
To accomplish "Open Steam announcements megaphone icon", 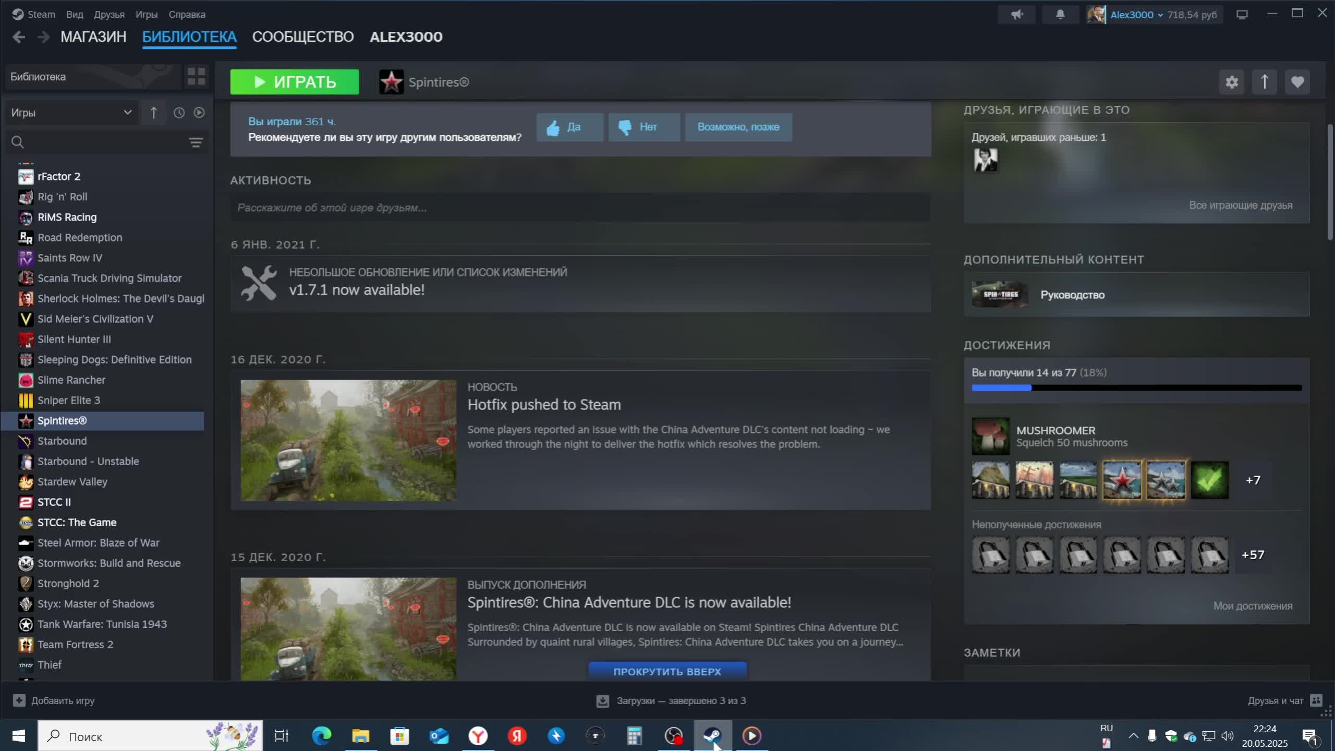I will [x=1016, y=15].
